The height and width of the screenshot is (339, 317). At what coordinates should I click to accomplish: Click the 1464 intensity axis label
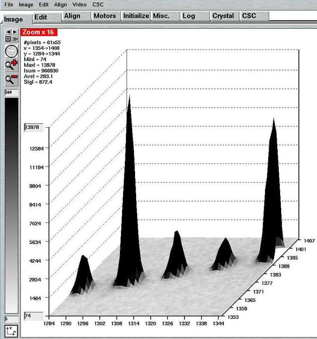pyautogui.click(x=35, y=298)
